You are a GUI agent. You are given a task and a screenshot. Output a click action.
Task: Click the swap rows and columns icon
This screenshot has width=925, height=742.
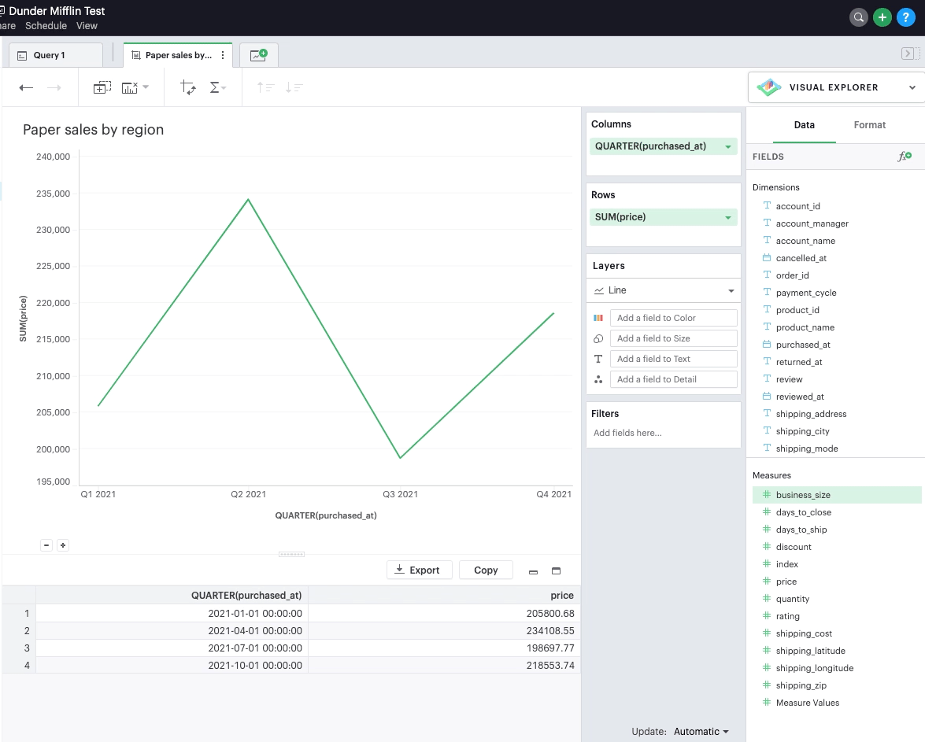188,88
